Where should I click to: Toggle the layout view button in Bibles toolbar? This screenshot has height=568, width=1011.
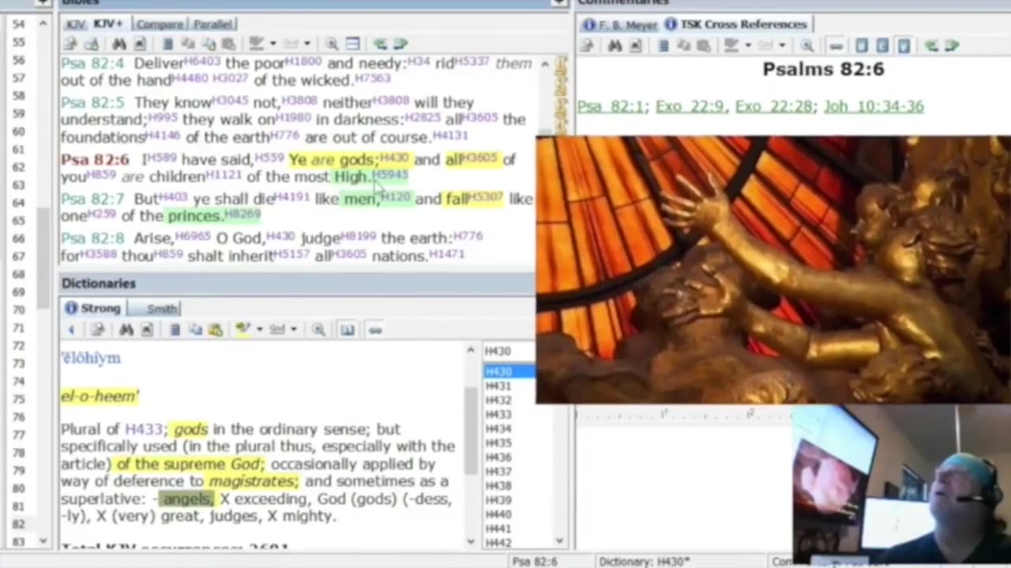pos(353,44)
